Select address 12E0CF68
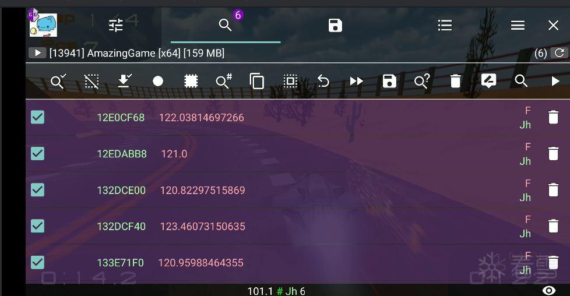570x296 pixels. [x=121, y=118]
